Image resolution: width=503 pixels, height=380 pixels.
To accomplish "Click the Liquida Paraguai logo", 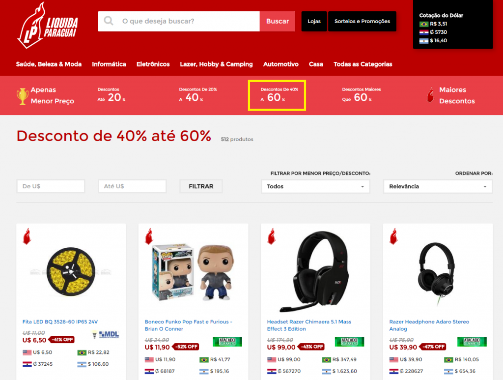I will [x=48, y=26].
